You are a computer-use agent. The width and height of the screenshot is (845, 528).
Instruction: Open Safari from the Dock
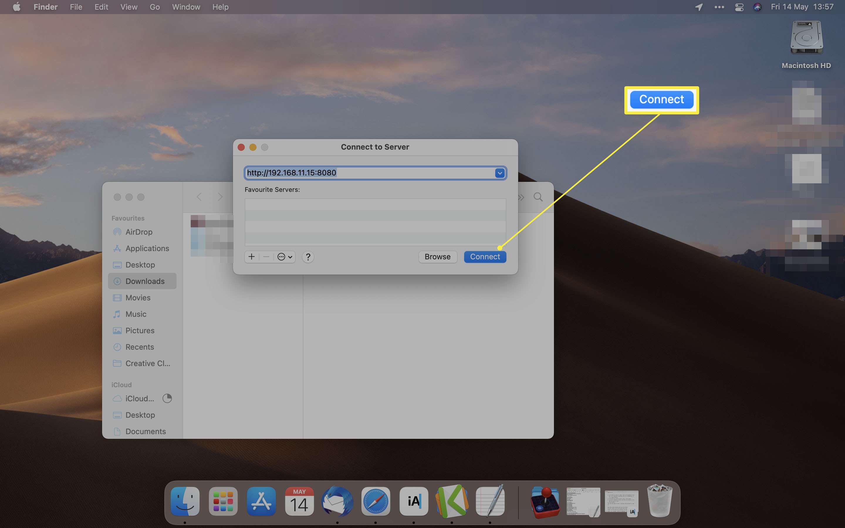pos(376,501)
